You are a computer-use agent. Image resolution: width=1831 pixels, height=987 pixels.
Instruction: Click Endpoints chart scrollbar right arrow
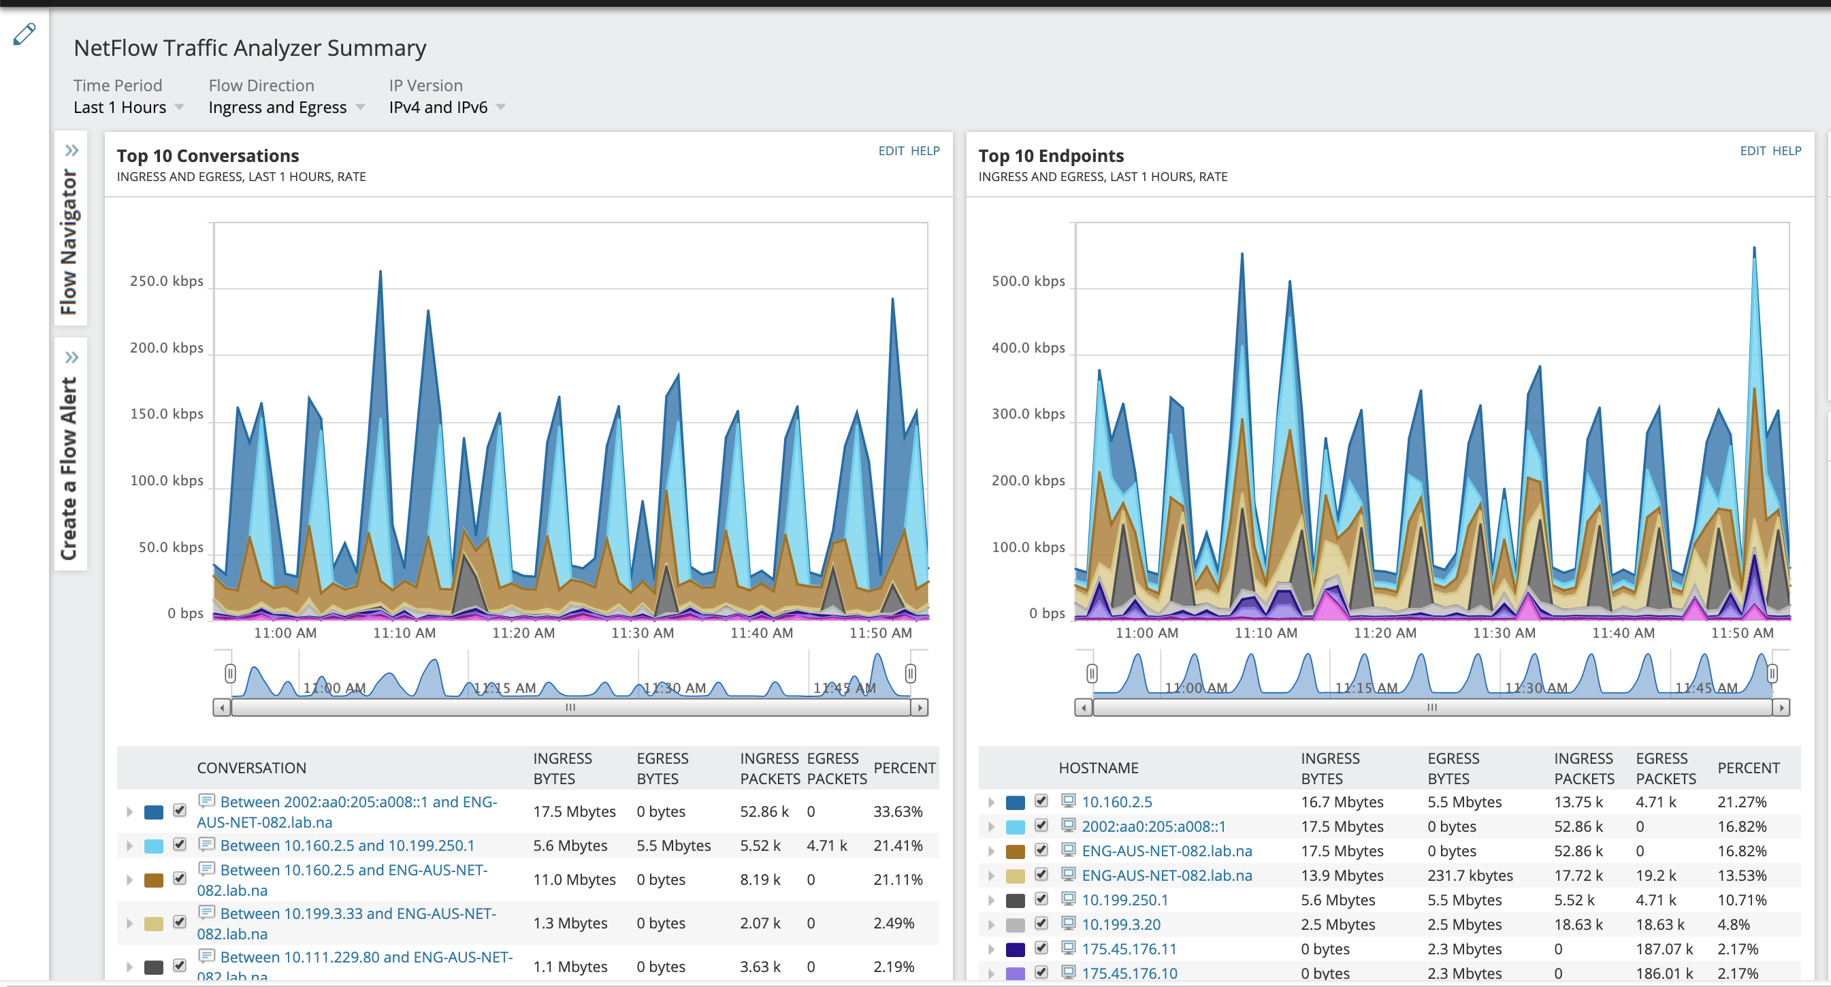click(1781, 708)
